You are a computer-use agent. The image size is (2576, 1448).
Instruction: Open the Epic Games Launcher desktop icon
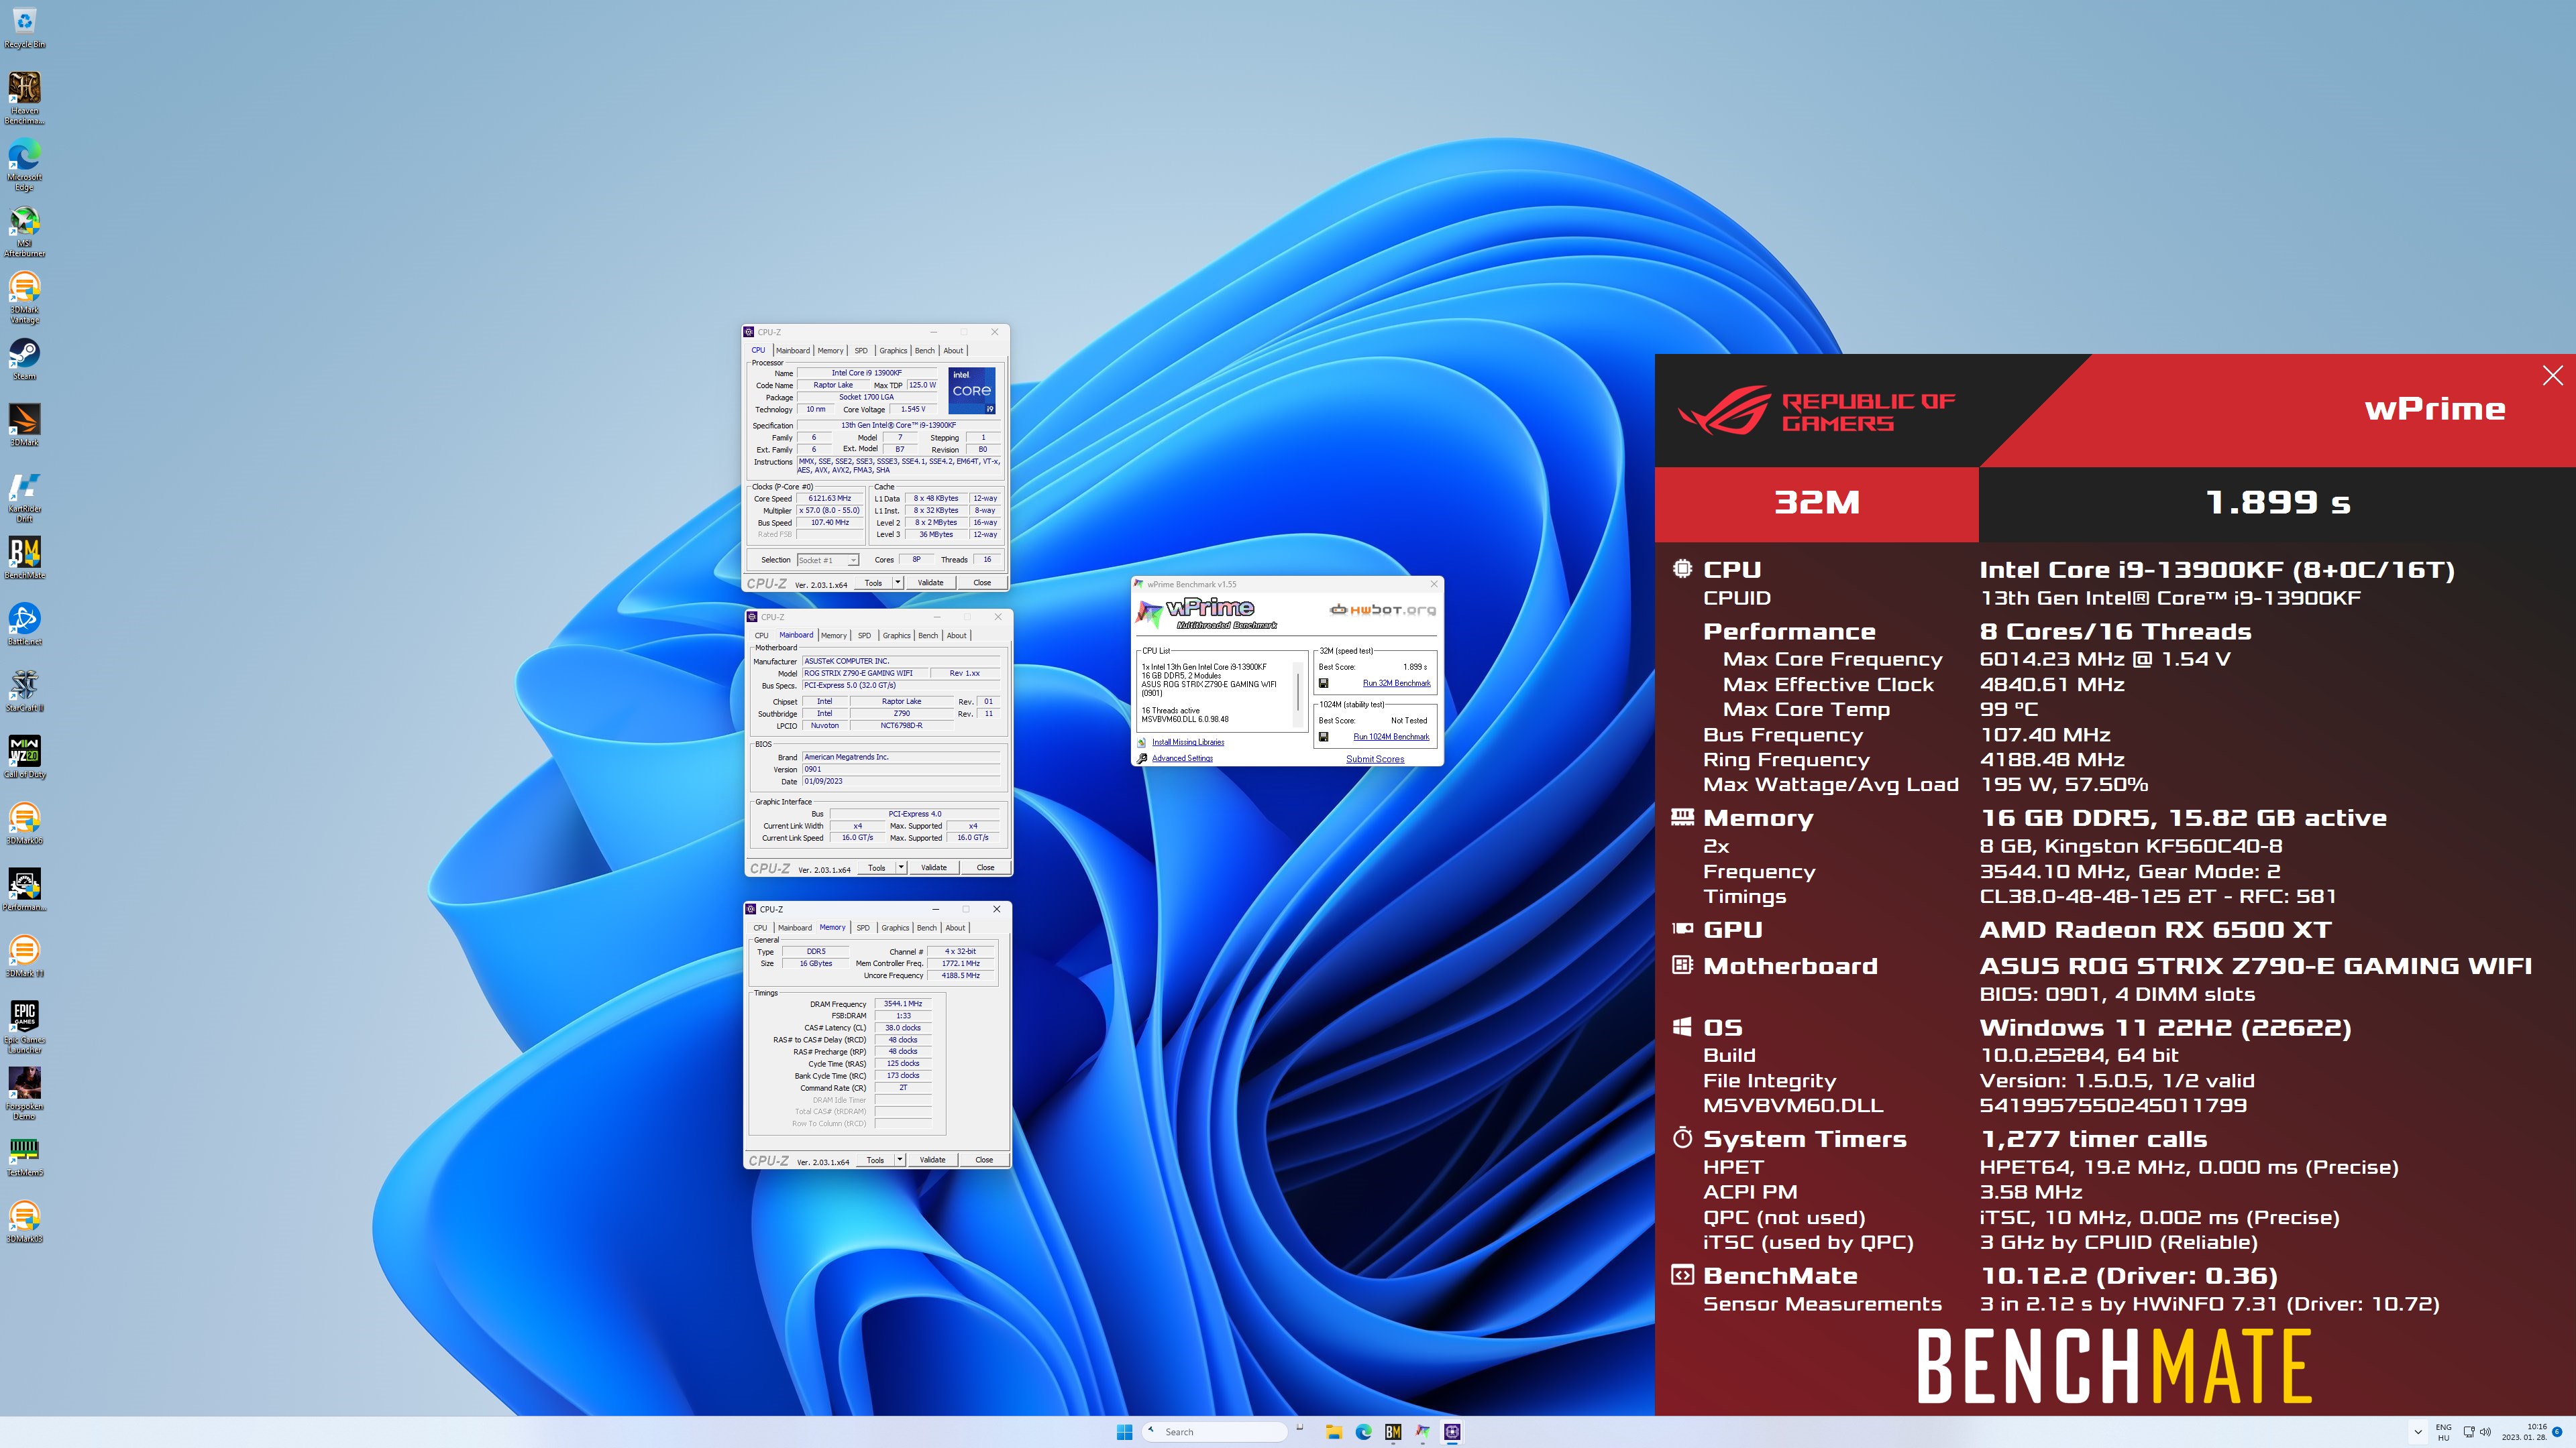(x=24, y=1027)
